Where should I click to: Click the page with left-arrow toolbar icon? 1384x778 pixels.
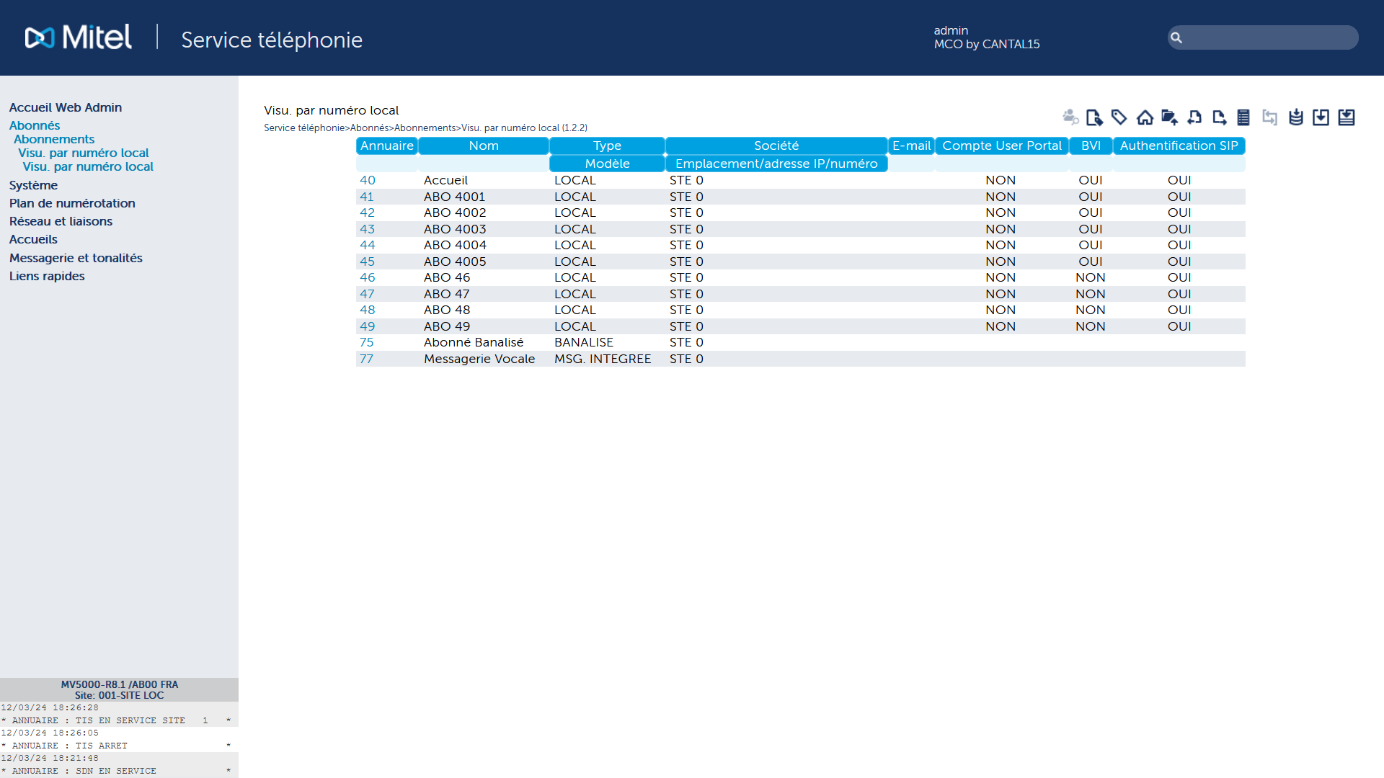click(x=1194, y=117)
